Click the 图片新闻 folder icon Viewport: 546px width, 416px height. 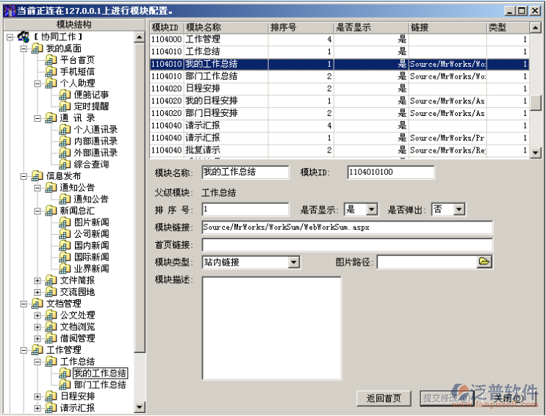(x=65, y=222)
